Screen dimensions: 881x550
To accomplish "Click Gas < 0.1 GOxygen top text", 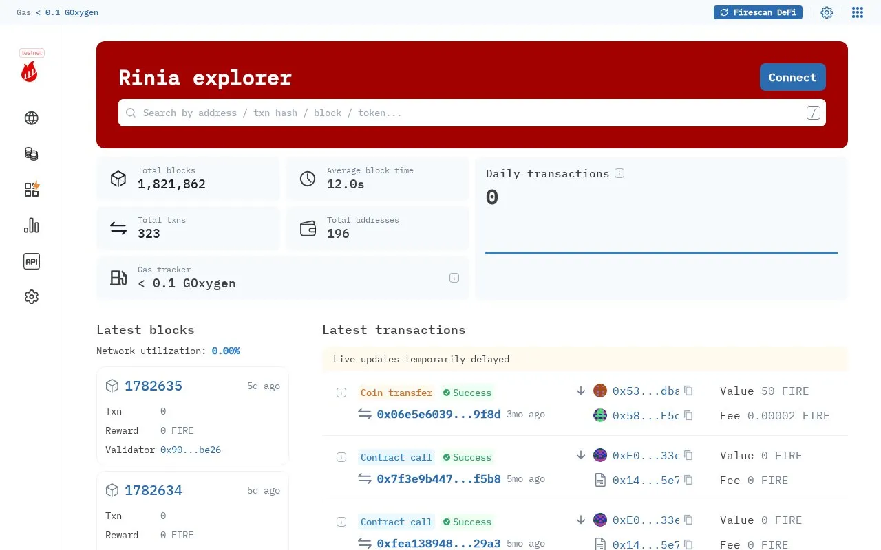I will [x=57, y=12].
